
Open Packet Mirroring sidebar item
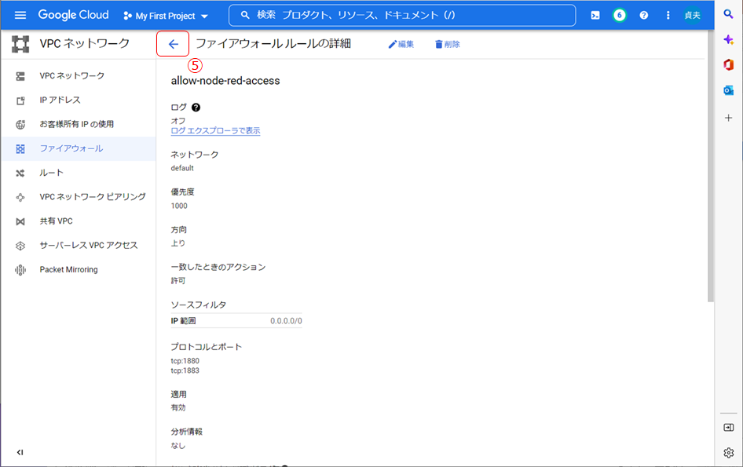pyautogui.click(x=68, y=269)
